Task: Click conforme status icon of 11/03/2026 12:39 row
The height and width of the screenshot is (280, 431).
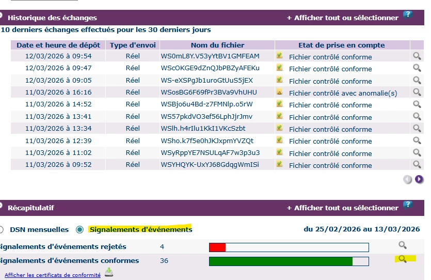Action: 280,139
